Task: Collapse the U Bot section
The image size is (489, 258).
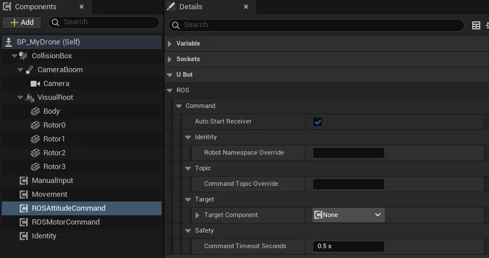Action: [170, 74]
